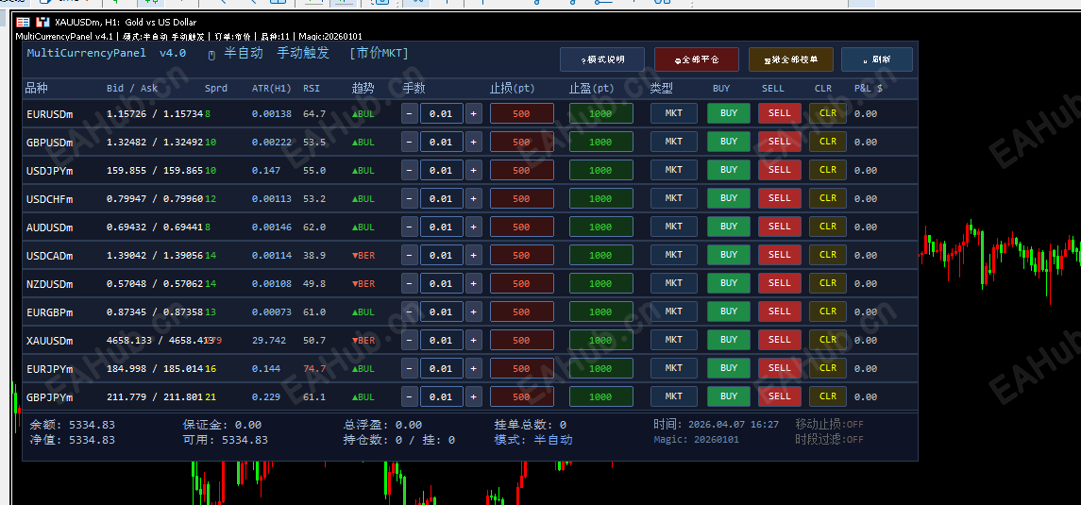The height and width of the screenshot is (505, 1081).
Task: Decrease the EURUSDm lot size with minus
Action: [410, 113]
